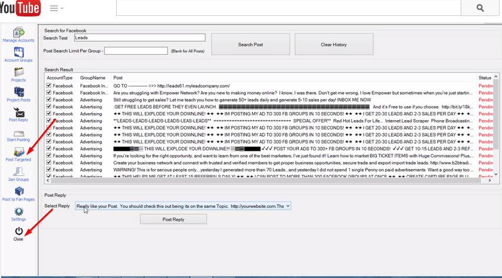Uncheck the Empower Network post row
Viewport: 502px width, 278px height.
click(48, 92)
